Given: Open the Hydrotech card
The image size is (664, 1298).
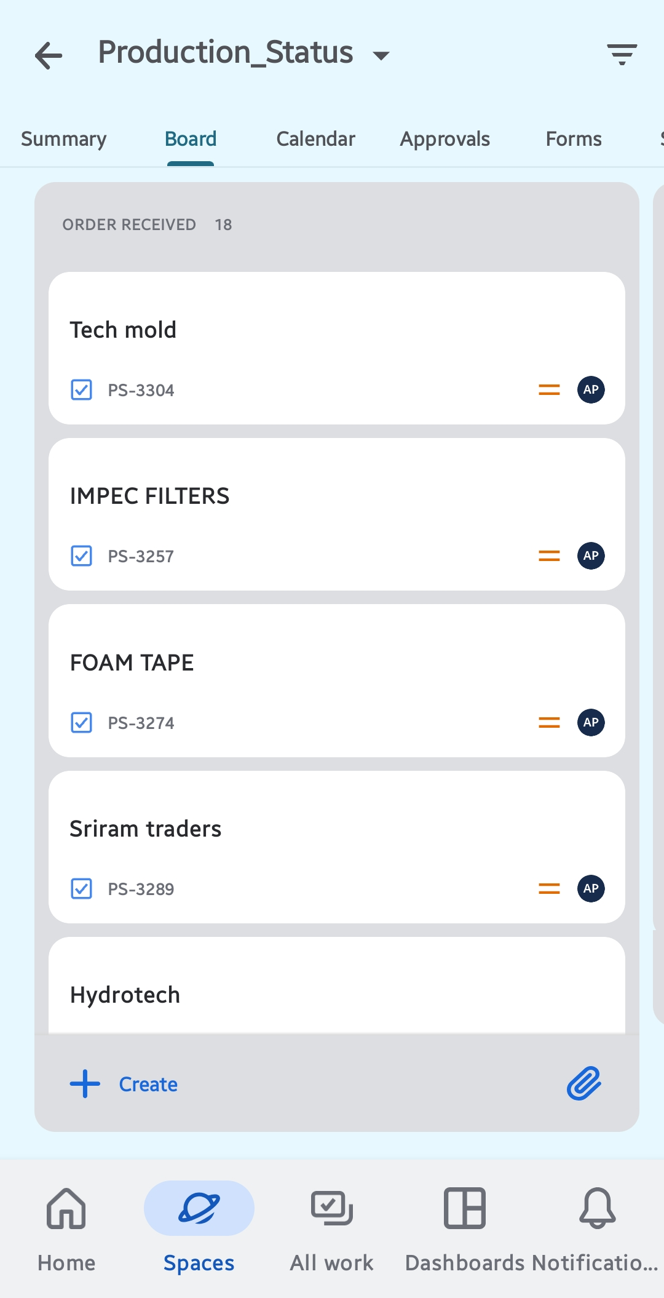Looking at the screenshot, I should (337, 985).
